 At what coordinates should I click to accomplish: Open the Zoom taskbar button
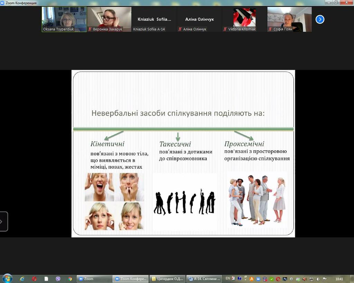(x=94, y=279)
